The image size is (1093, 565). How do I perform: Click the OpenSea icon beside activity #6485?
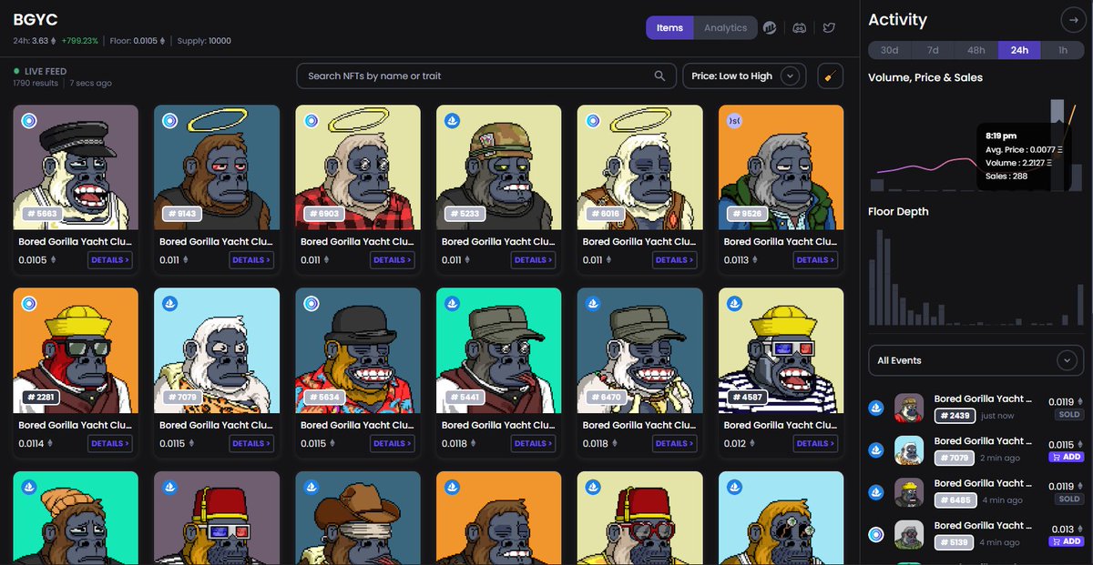click(x=876, y=492)
